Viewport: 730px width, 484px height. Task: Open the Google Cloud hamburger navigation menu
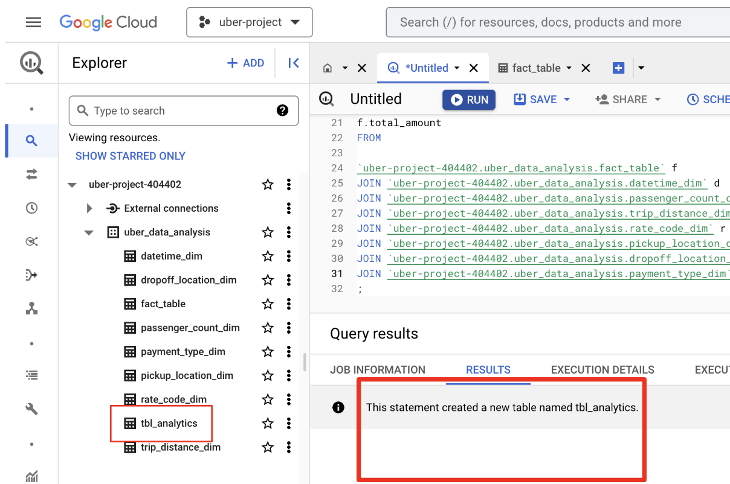click(33, 22)
